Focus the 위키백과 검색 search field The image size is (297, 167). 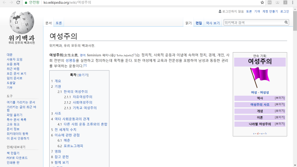254,22
